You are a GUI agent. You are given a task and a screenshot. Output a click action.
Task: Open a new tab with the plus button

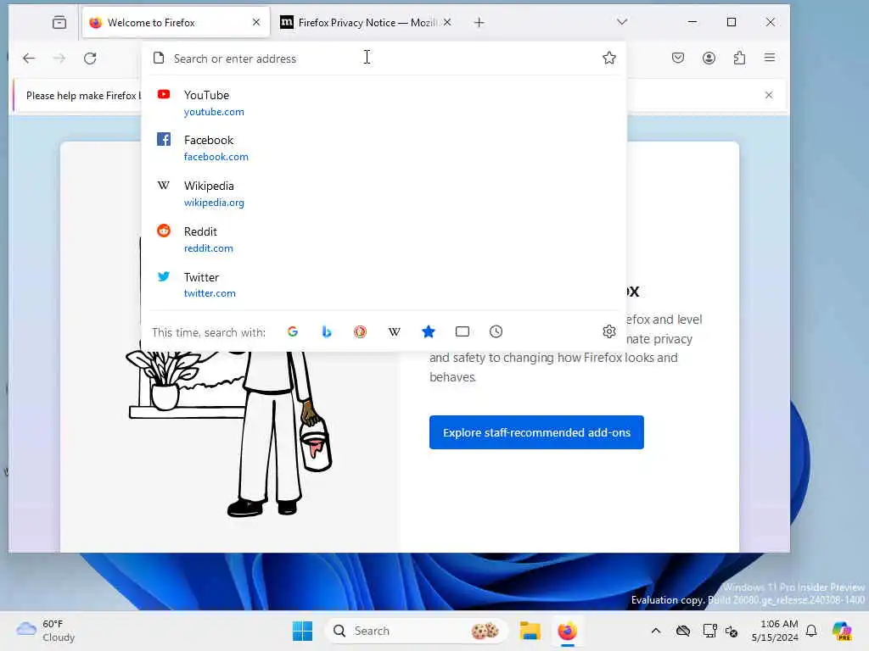tap(479, 23)
